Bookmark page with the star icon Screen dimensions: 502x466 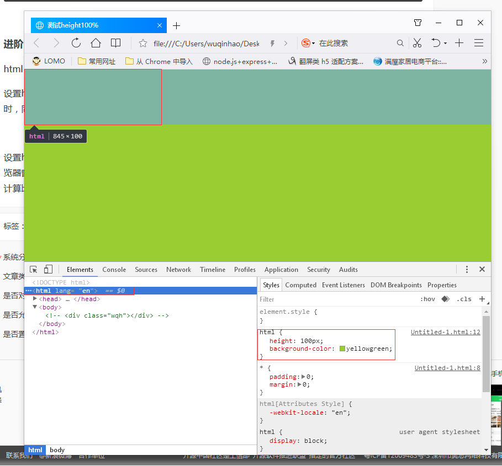(x=143, y=43)
